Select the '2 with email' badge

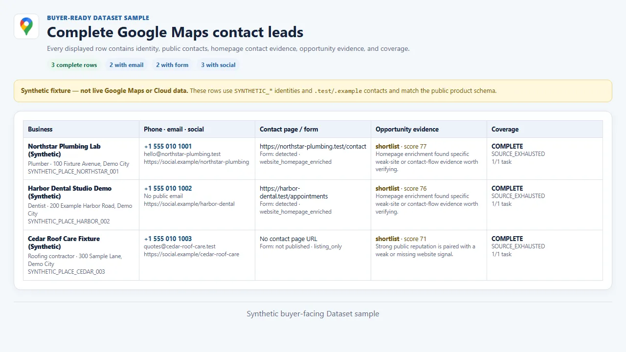click(x=126, y=65)
